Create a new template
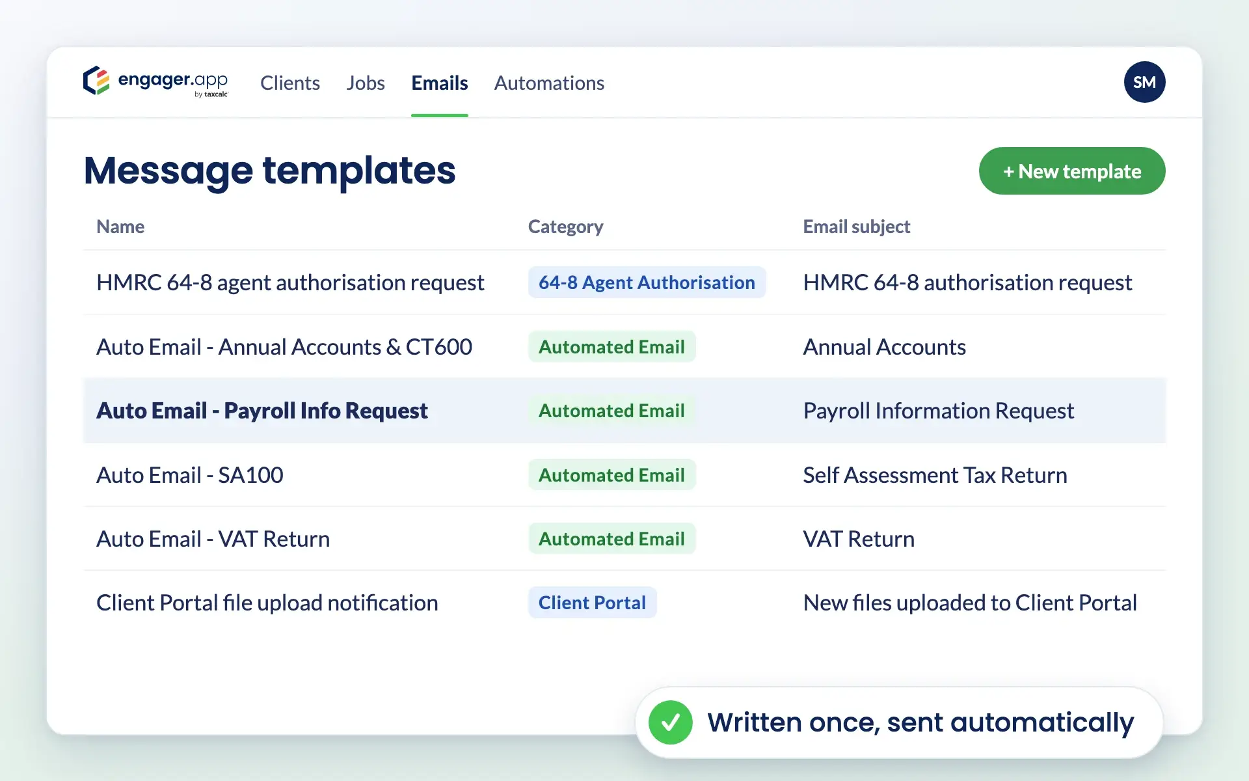 coord(1072,171)
